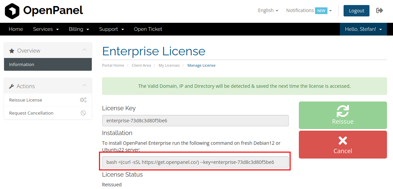Click the sign-out arrow icon

click(380, 10)
